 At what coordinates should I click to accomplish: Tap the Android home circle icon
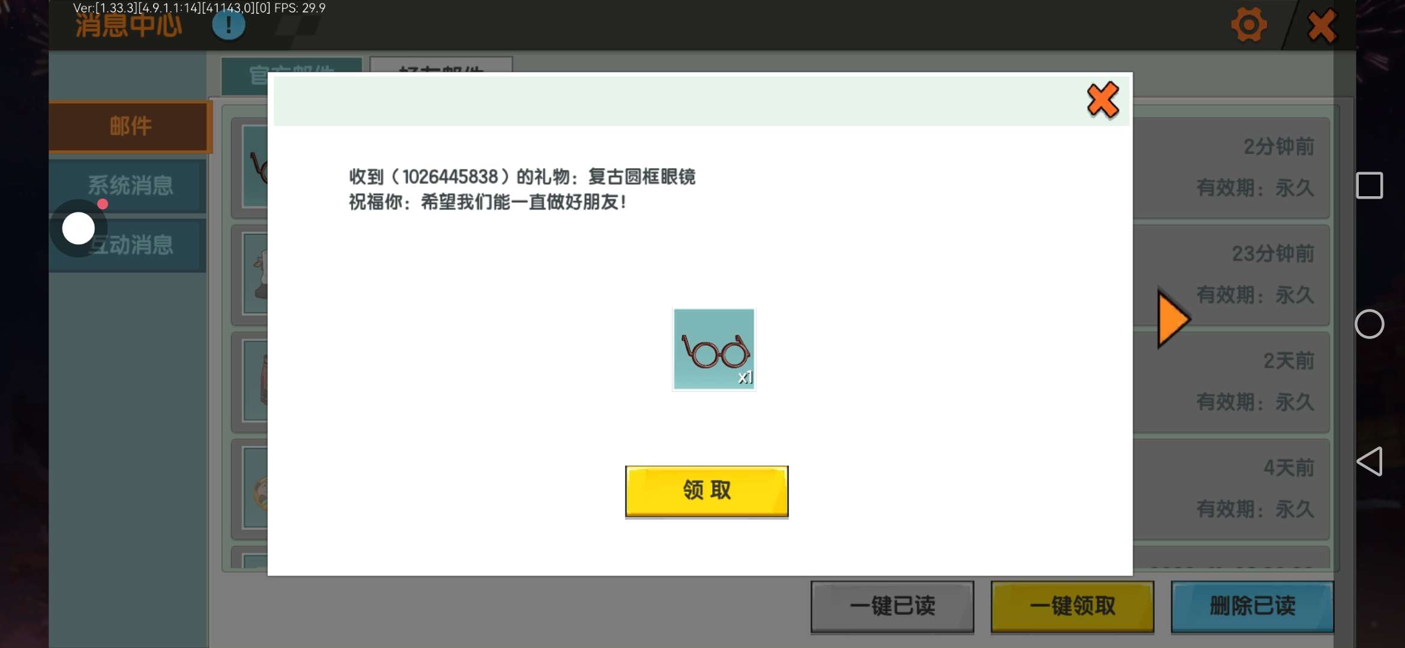coord(1369,325)
